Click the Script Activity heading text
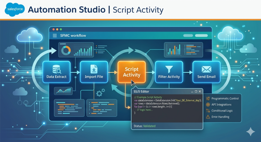The height and width of the screenshot is (142, 261). pos(138,10)
